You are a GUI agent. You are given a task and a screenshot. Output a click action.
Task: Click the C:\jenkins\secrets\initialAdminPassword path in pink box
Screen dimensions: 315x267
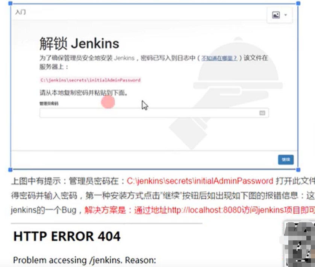[x=90, y=80]
